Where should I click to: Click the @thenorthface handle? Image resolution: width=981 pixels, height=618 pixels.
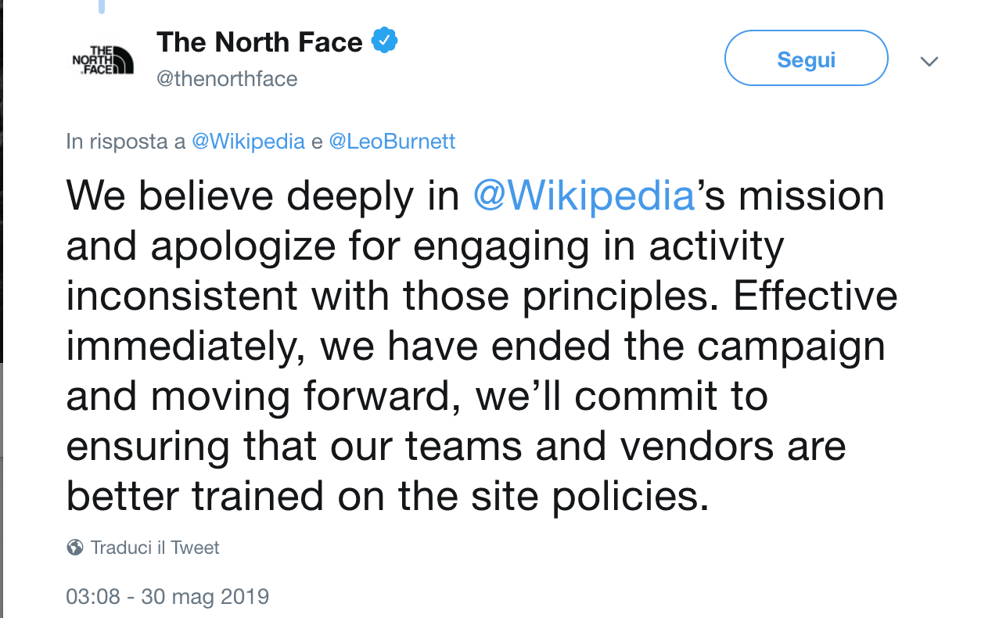(x=227, y=79)
